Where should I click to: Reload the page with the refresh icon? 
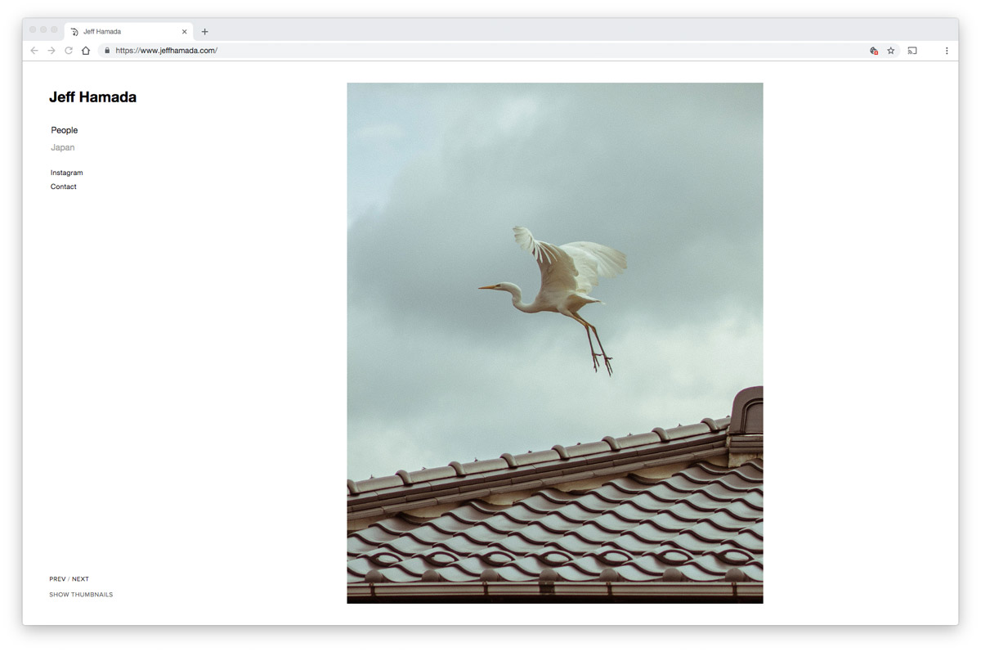coord(69,51)
